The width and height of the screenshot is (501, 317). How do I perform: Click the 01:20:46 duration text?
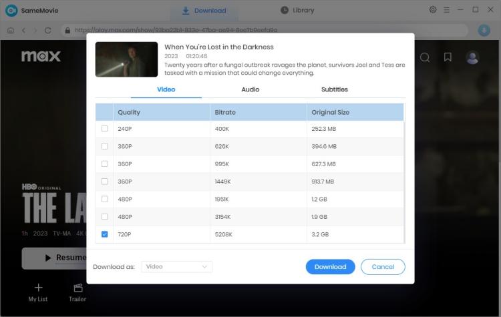pos(196,56)
